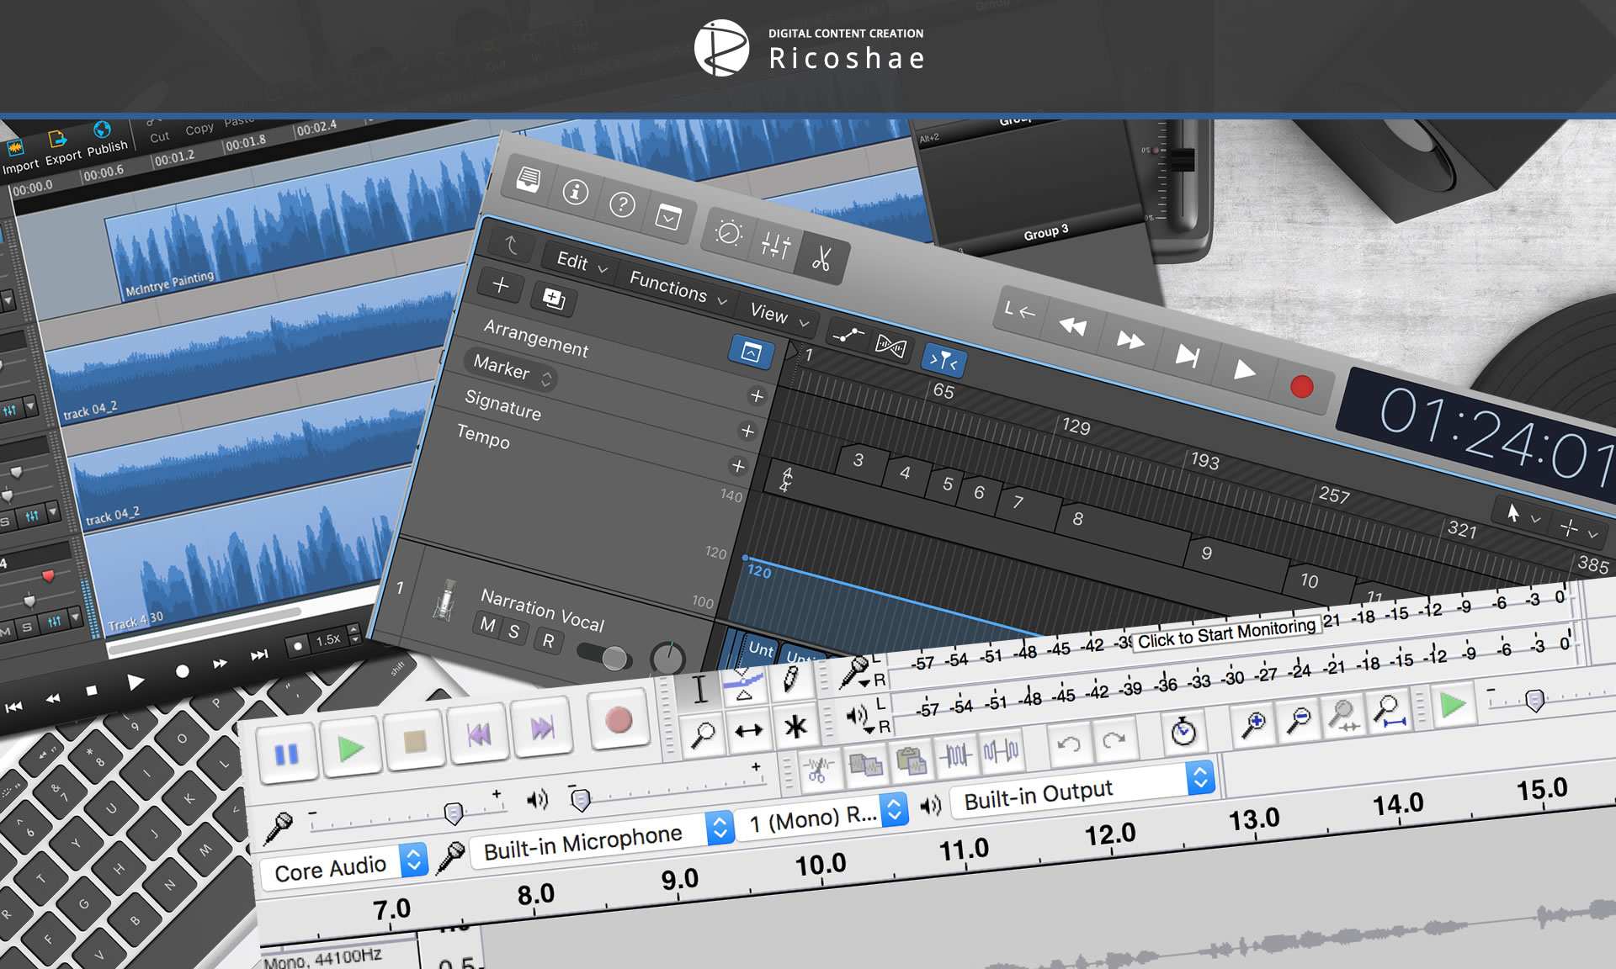Click Publish in the audio editor toolbar
1616x969 pixels.
pos(105,140)
